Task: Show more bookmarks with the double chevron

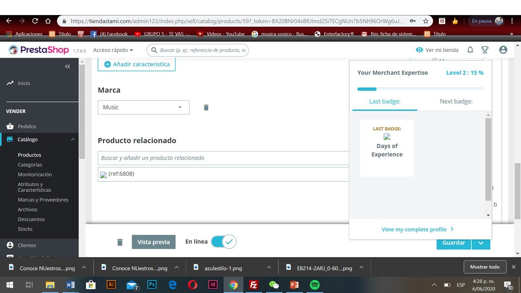Action: coord(512,34)
